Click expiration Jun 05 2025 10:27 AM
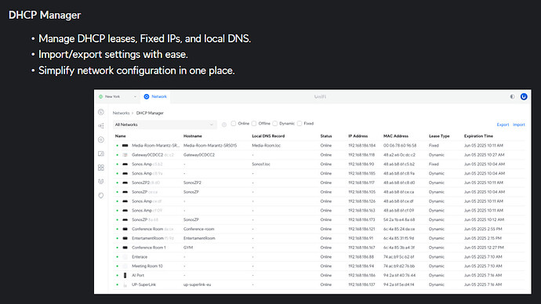541x304 pixels. click(484, 155)
